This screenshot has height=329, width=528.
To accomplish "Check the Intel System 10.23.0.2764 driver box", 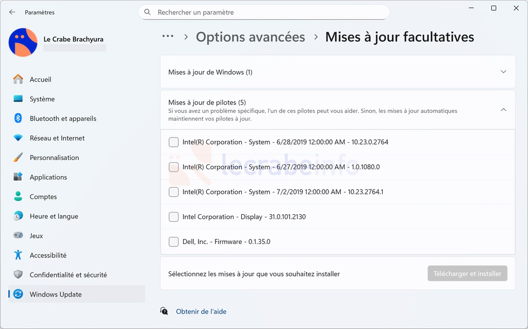I will click(174, 142).
